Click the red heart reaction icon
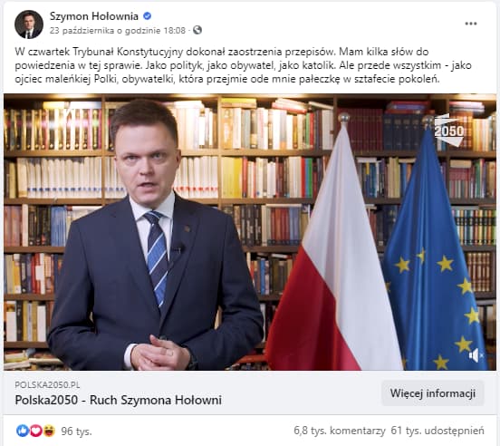 pos(35,431)
